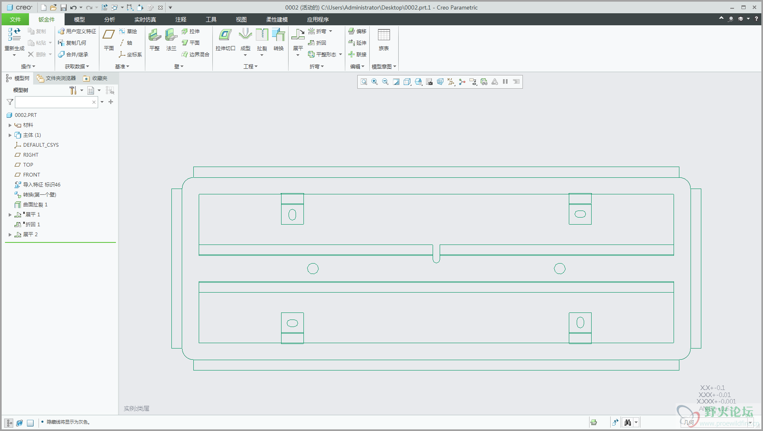Click the 复制几何 copy geometry button
Screen dimensions: 763x431
pos(72,43)
